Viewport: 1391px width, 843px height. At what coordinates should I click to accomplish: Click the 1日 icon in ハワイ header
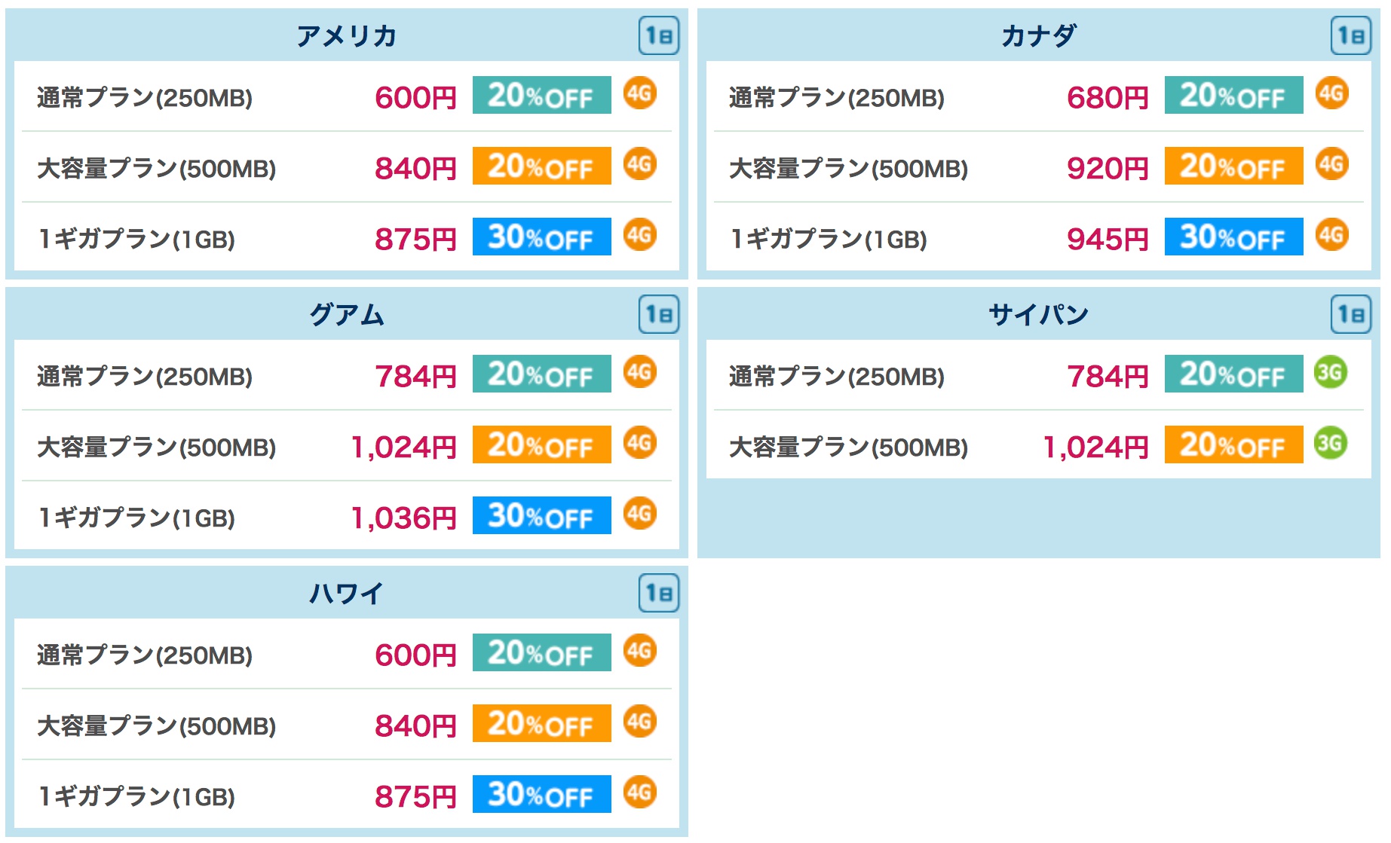coord(659,593)
